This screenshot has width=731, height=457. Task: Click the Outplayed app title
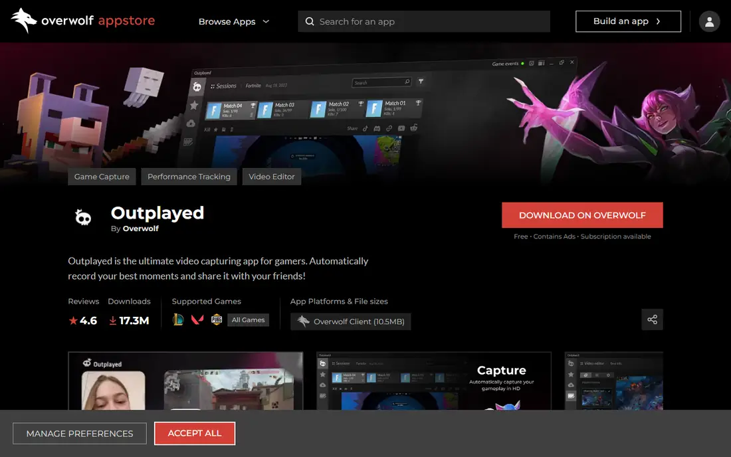157,213
